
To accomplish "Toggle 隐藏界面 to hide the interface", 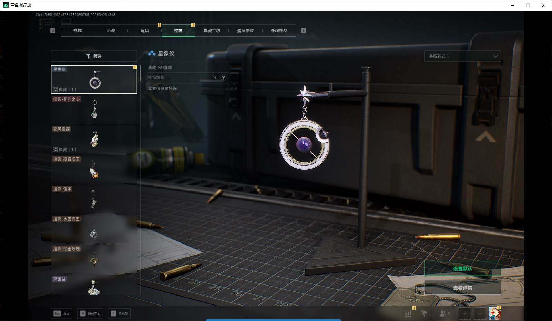I will pyautogui.click(x=90, y=313).
